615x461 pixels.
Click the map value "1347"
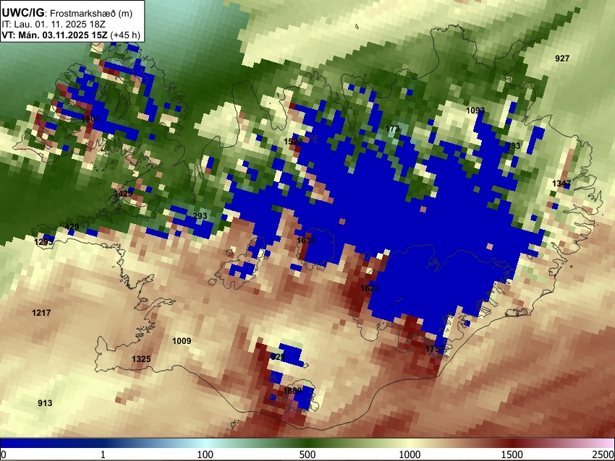point(561,184)
